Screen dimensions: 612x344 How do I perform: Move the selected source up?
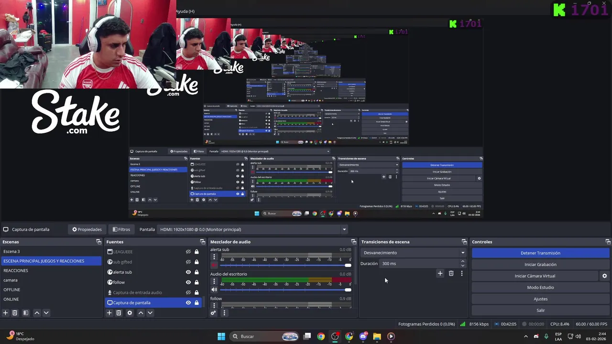tap(141, 313)
